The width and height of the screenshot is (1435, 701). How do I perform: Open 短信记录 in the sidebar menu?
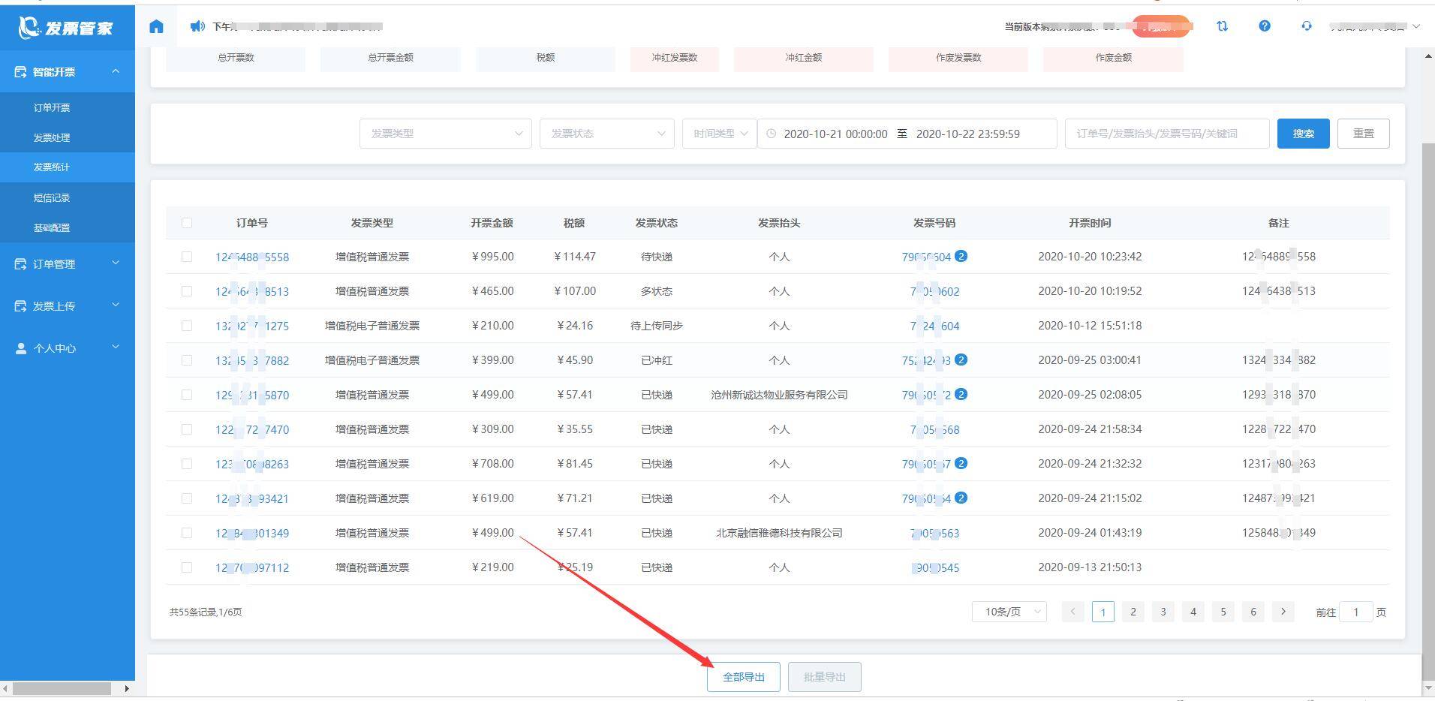click(x=52, y=198)
